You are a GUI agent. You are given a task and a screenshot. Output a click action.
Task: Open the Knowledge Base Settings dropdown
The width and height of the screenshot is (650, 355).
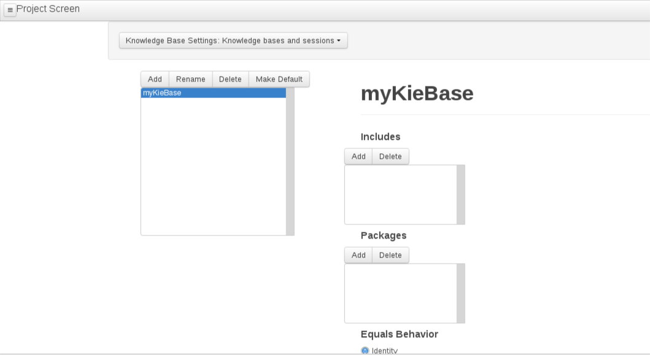coord(233,40)
